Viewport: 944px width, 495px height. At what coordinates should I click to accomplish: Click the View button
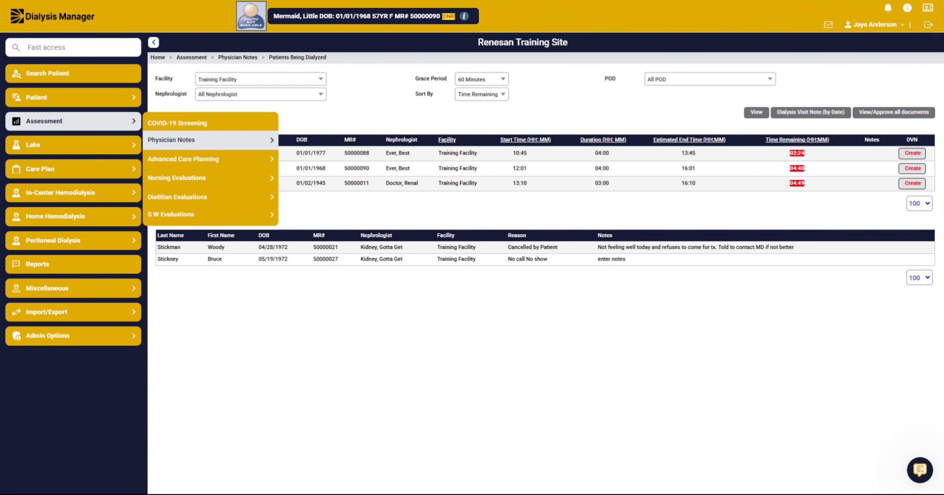point(756,112)
